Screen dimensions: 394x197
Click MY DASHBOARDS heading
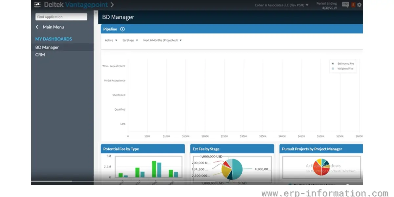tap(54, 39)
